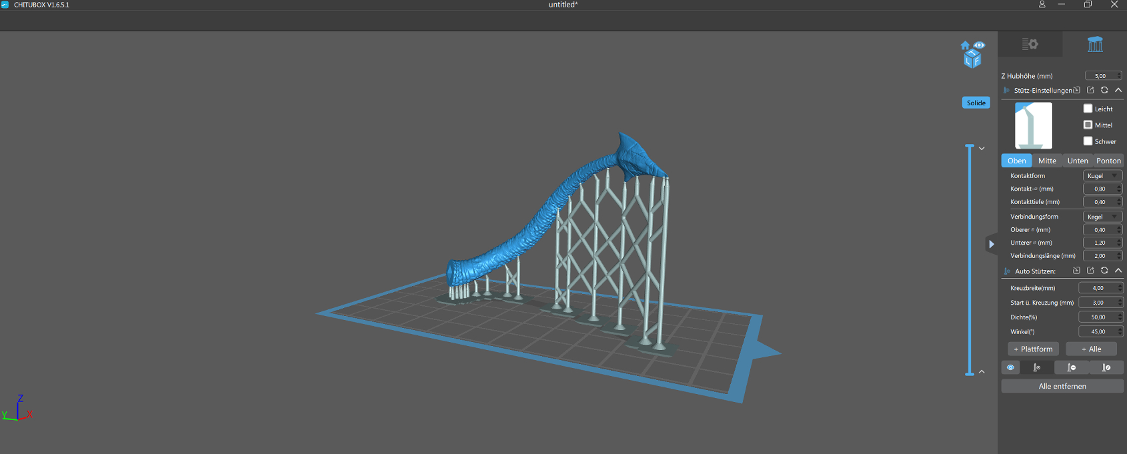Select the delete support tool icon

[1072, 367]
